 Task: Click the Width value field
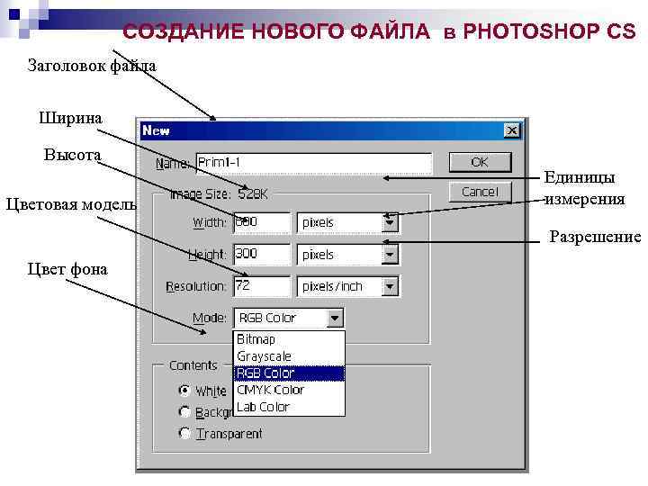(262, 223)
